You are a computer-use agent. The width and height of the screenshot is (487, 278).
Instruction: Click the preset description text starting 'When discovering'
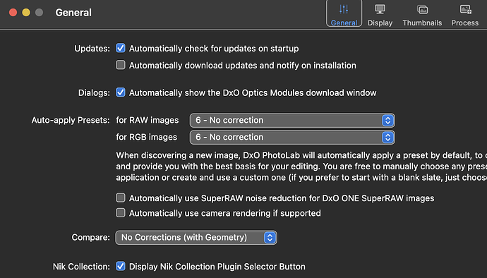pyautogui.click(x=301, y=167)
